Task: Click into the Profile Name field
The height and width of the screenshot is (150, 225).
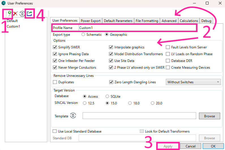Action: click(x=136, y=28)
